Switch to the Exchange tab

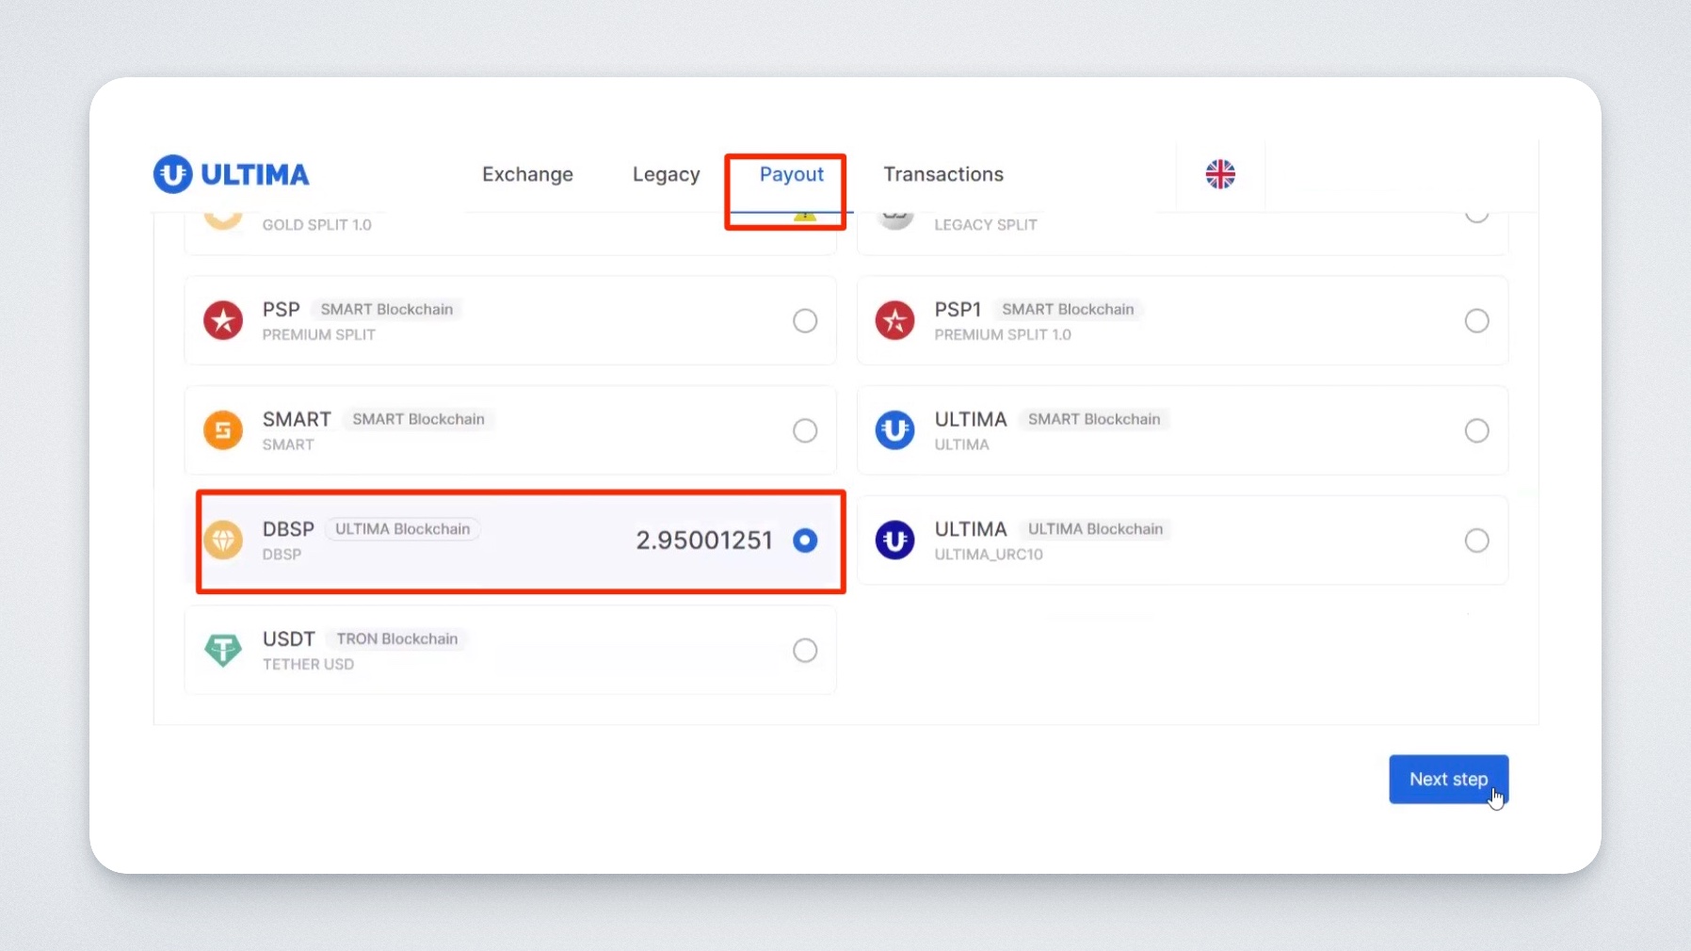pyautogui.click(x=527, y=174)
